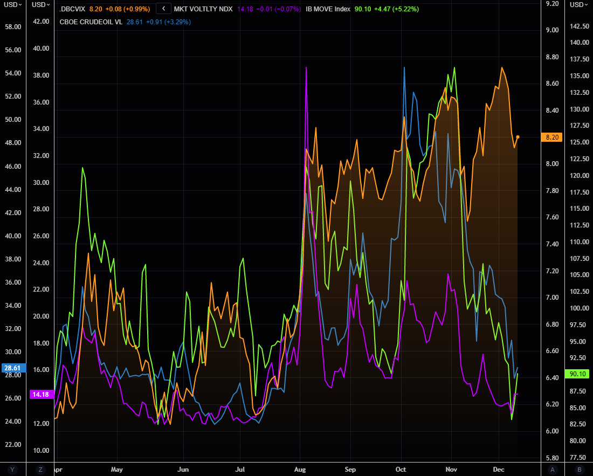Collapse the legend using the arrow button
This screenshot has height=476, width=593.
pyautogui.click(x=163, y=9)
